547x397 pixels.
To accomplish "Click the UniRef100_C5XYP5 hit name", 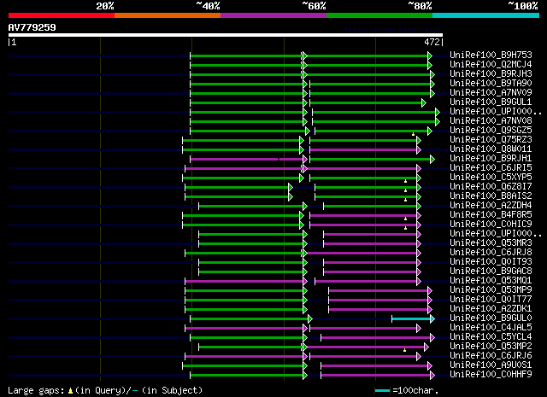I will pos(491,178).
